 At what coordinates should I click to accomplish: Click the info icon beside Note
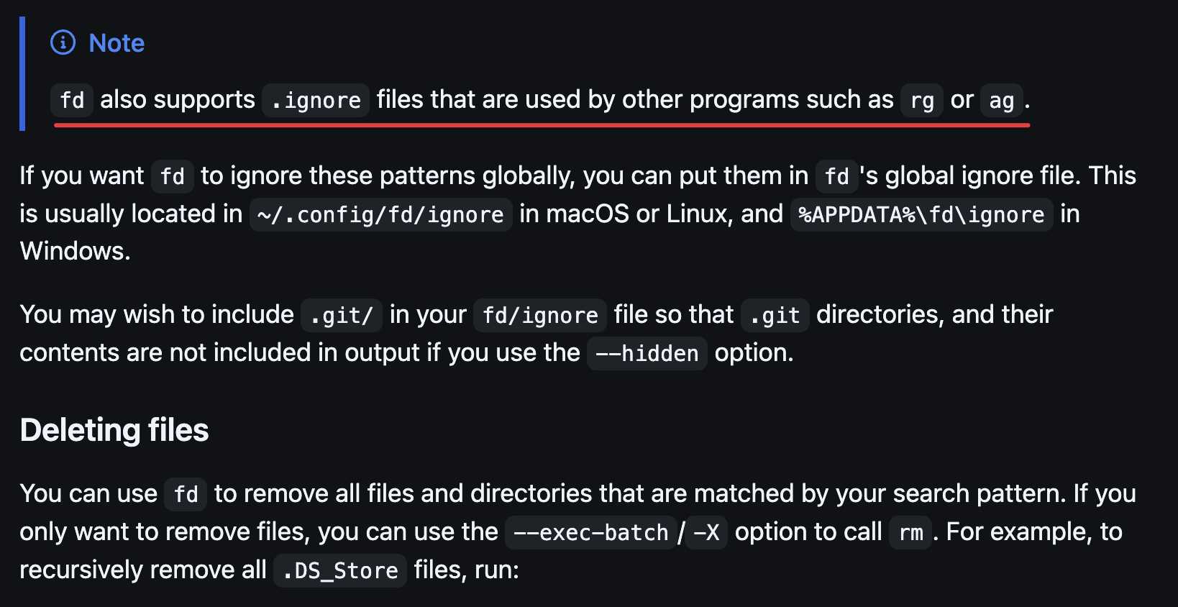[x=63, y=43]
